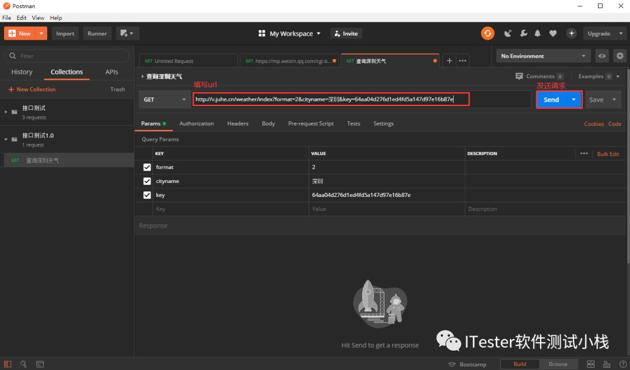
Task: Uncheck the format parameter checkbox
Action: pos(147,167)
